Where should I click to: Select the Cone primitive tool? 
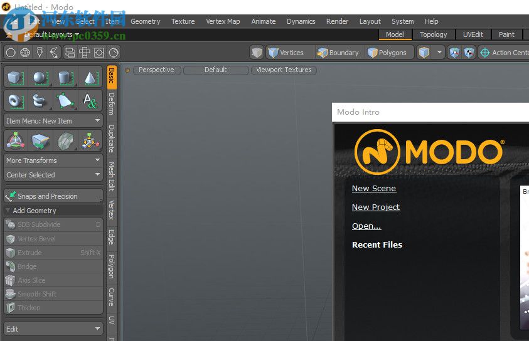pyautogui.click(x=90, y=78)
